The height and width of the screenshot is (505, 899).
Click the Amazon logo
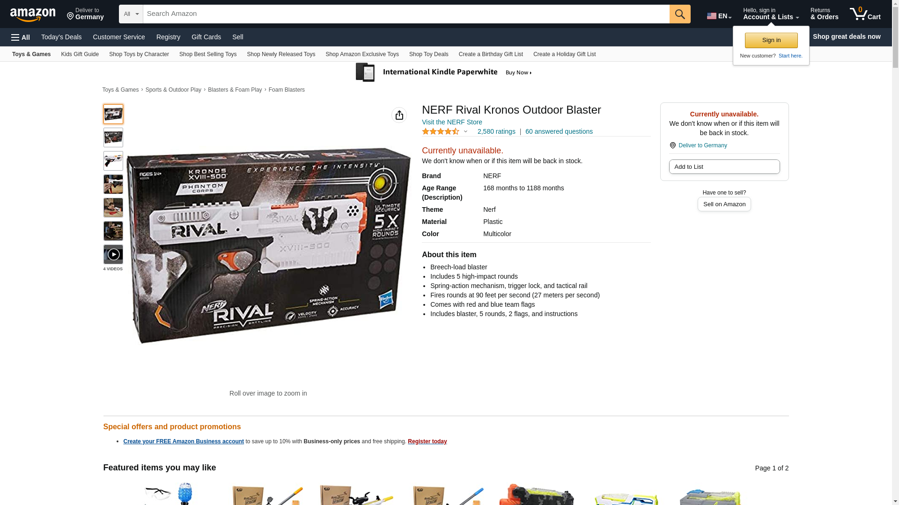[33, 14]
